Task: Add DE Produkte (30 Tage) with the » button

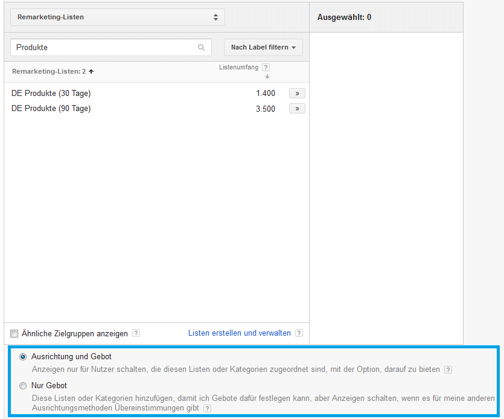Action: click(297, 94)
